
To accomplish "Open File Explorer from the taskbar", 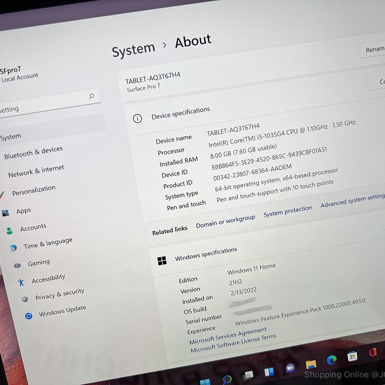I will point(311,364).
